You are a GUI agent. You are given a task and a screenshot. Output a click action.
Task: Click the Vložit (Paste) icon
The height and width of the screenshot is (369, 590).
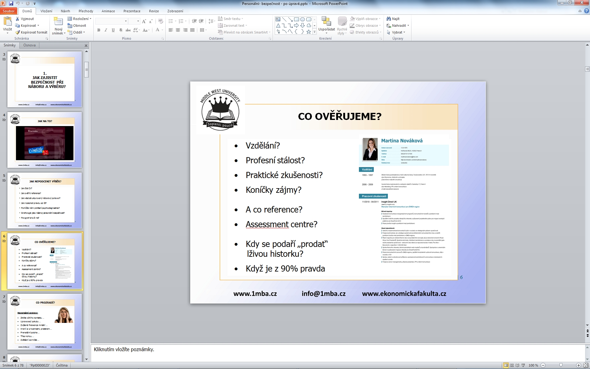coord(7,21)
